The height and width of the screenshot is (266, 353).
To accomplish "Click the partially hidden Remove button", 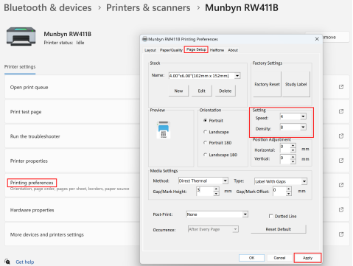I will [336, 37].
